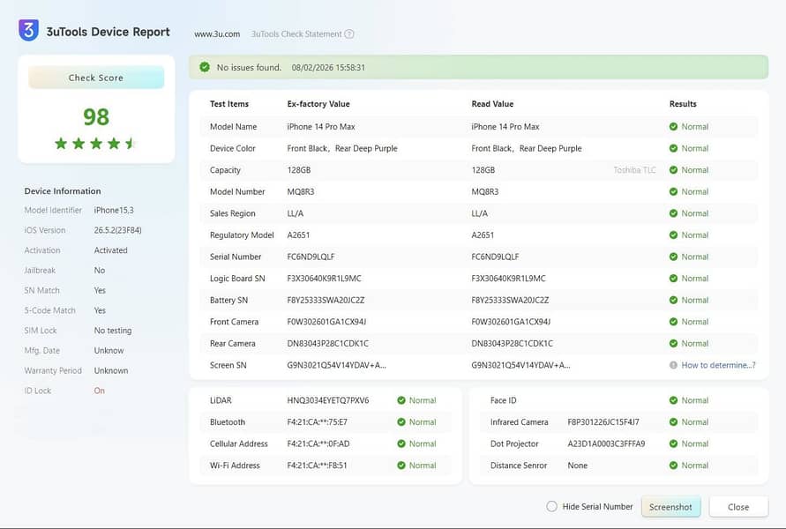Click the ex-factory Battery SN F8Y25333SWA20JC2Z
Viewport: 786px width, 529px height.
click(x=326, y=300)
